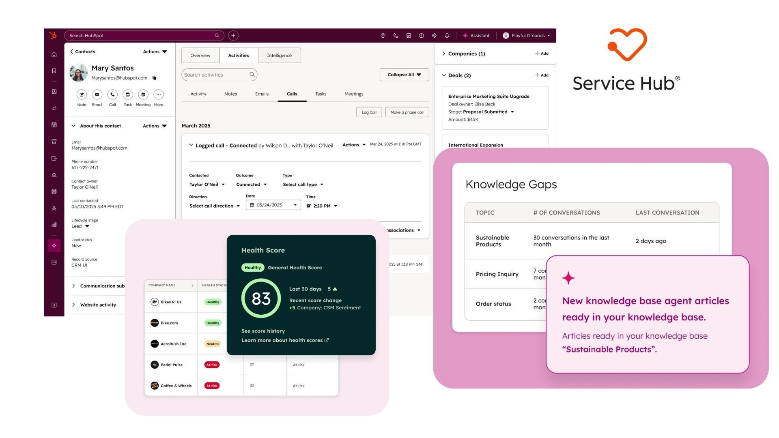The image size is (779, 438).
Task: Collapse the About this contact section
Action: [x=73, y=126]
